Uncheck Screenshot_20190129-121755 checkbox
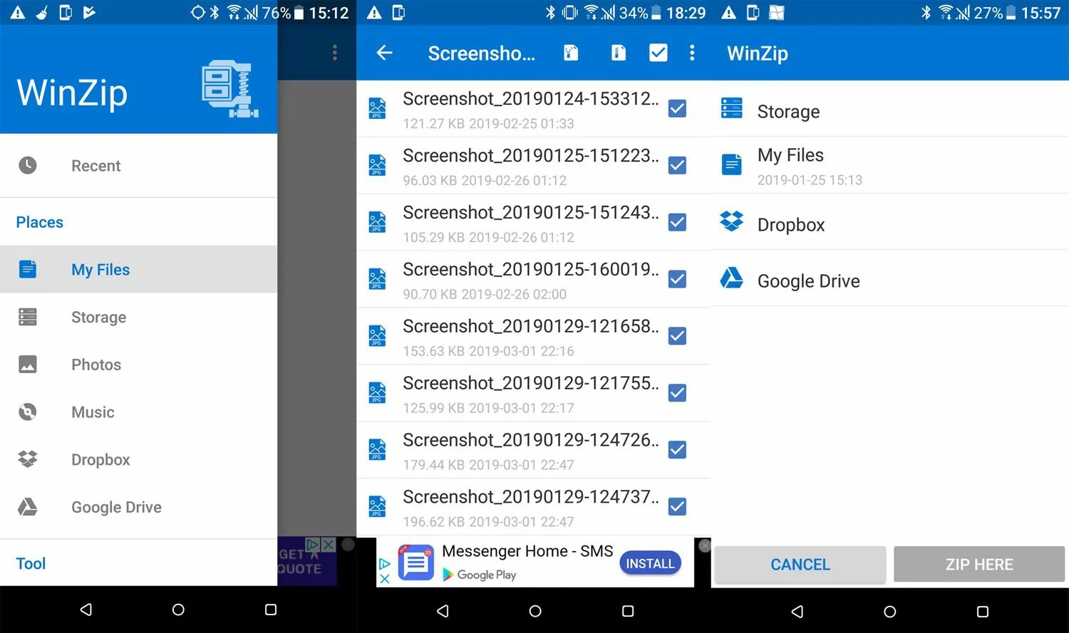The width and height of the screenshot is (1069, 633). click(x=678, y=393)
